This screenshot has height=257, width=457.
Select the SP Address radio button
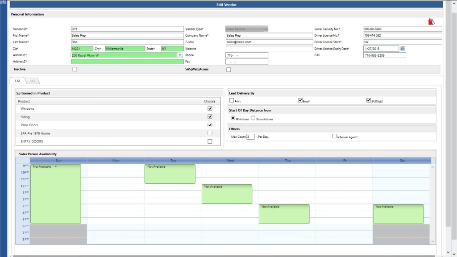tap(233, 118)
